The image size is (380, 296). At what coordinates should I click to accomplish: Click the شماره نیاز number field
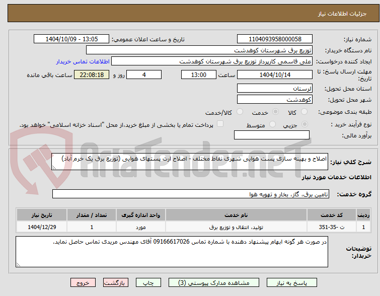tap(275, 39)
